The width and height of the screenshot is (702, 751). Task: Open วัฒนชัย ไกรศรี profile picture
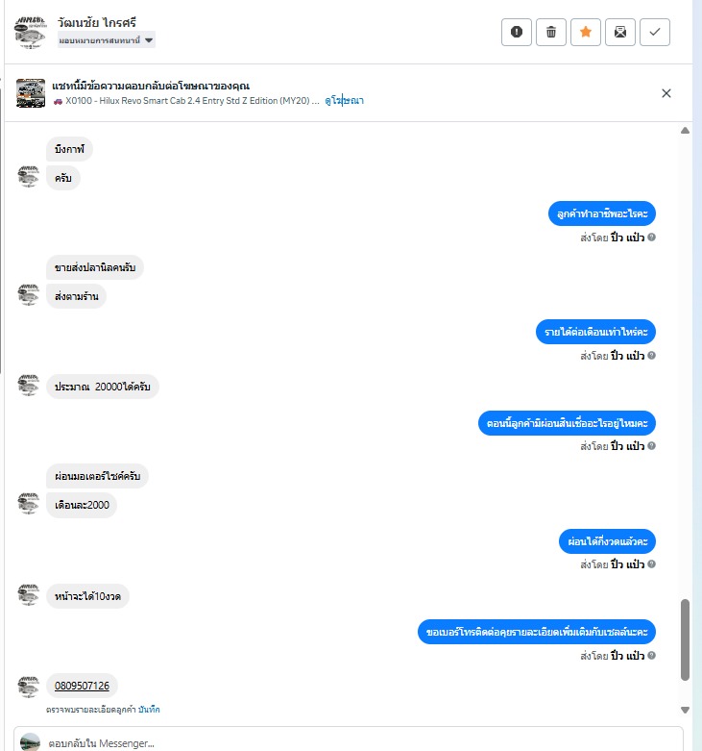coord(30,32)
